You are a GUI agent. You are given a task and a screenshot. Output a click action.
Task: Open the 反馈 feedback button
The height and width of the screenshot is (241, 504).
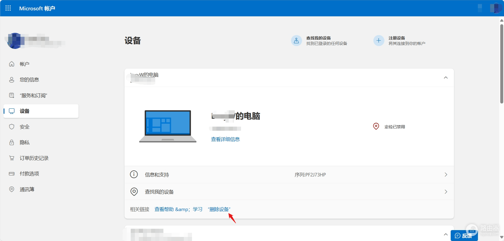464,236
